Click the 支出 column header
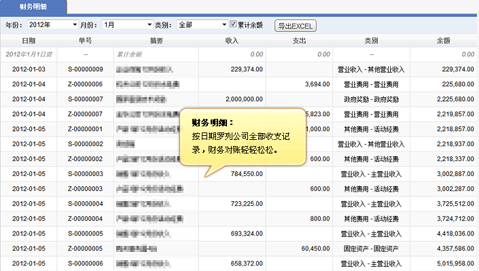 (x=299, y=41)
